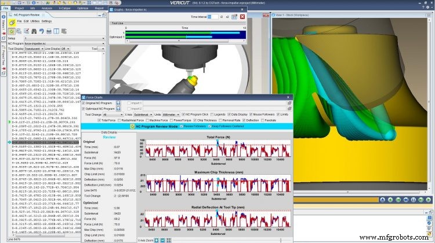Image resolution: width=435 pixels, height=243 pixels.
Task: Toggle the green checkmark review mode toolbar icon
Action: click(x=12, y=31)
